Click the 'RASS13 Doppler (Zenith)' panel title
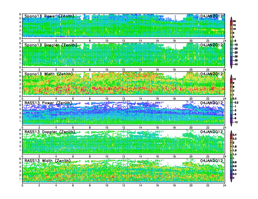Image resolution: width=258 pixels, height=199 pixels. pos(50,132)
